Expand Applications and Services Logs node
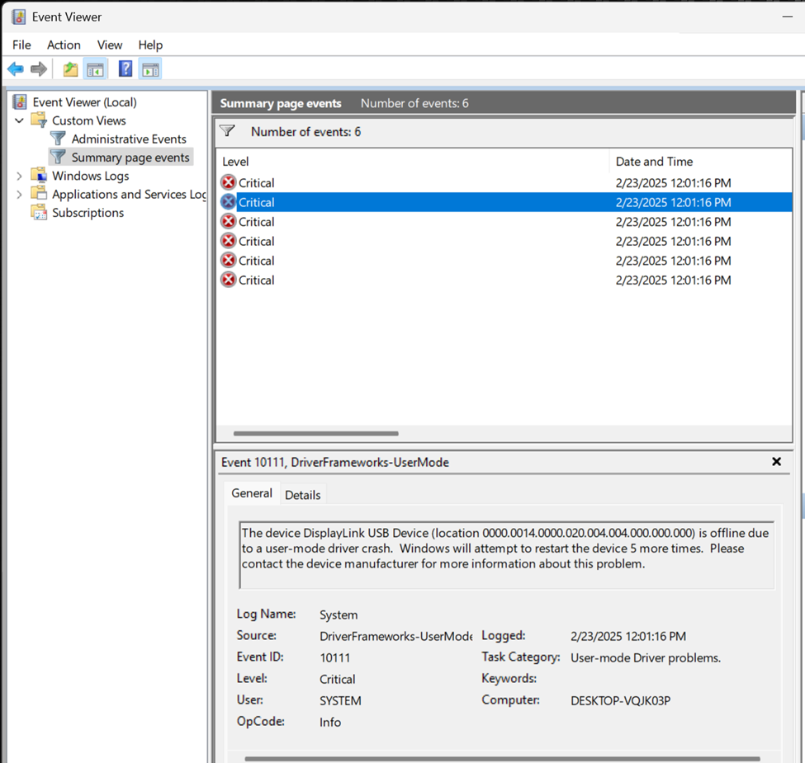Image resolution: width=805 pixels, height=763 pixels. tap(20, 195)
